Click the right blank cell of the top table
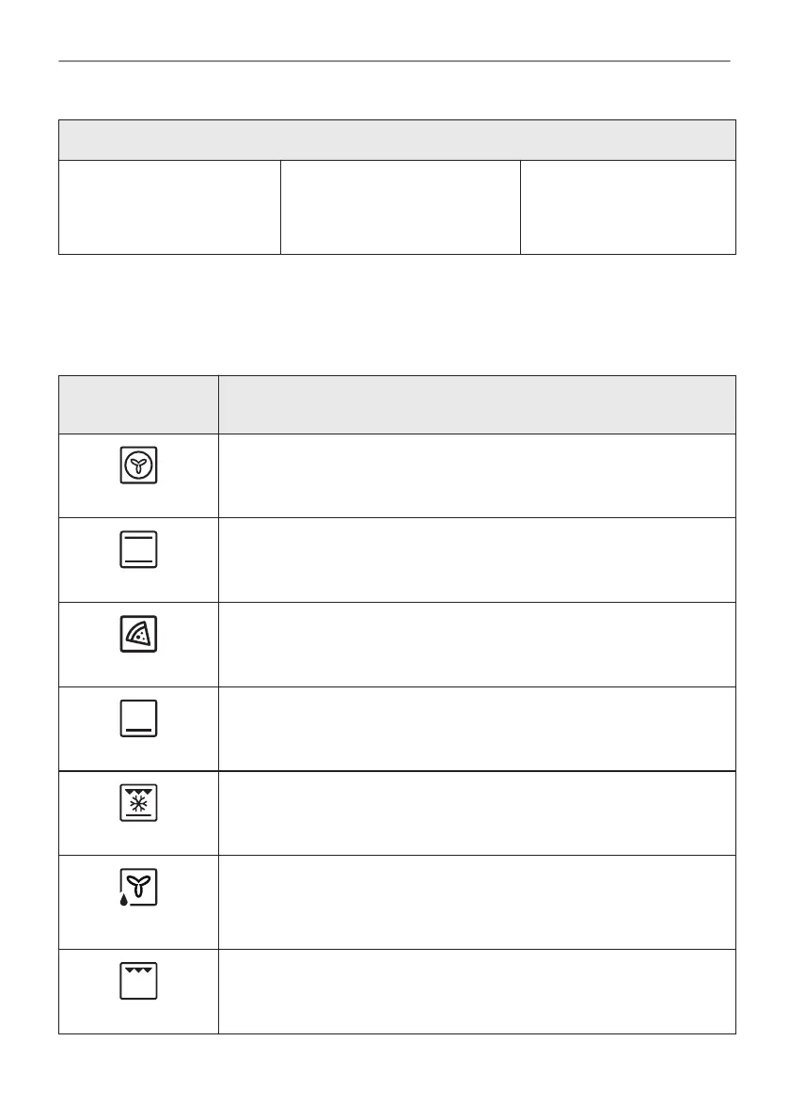The image size is (789, 1120). pyautogui.click(x=627, y=207)
